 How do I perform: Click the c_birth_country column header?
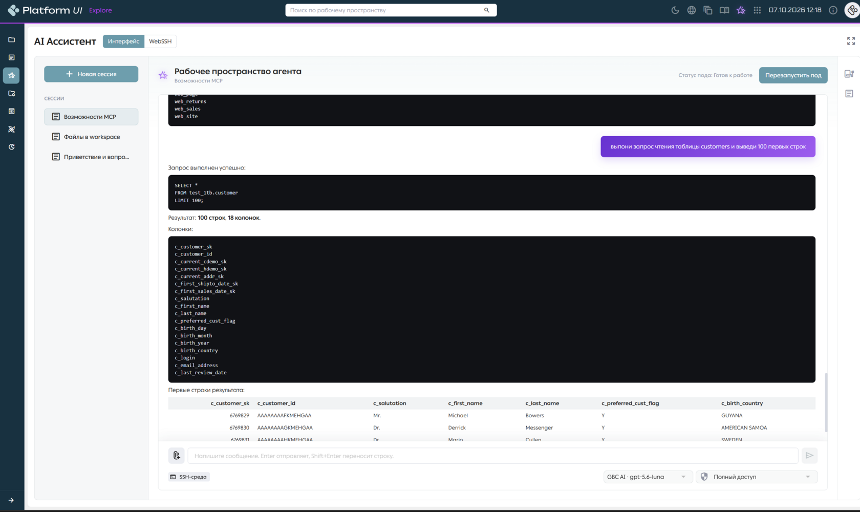click(x=742, y=403)
